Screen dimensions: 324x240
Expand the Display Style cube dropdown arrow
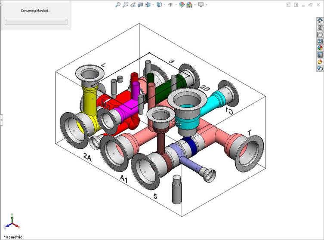click(165, 5)
